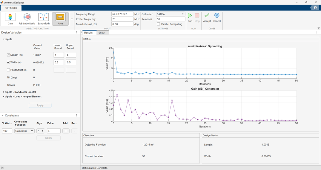Open the Optimizer SADEA dropdown
The height and width of the screenshot is (170, 321).
[171, 14]
